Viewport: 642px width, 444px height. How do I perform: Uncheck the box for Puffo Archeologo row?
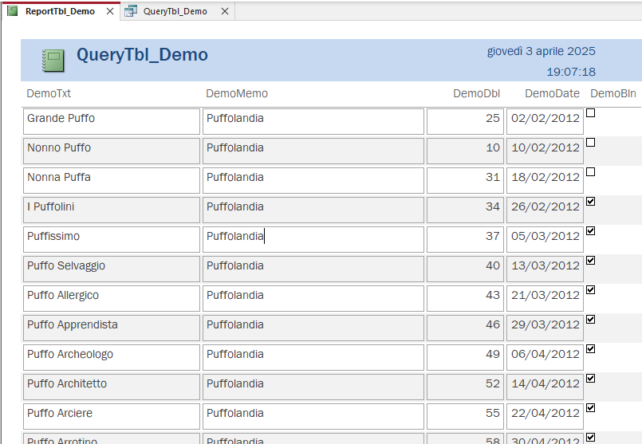591,349
